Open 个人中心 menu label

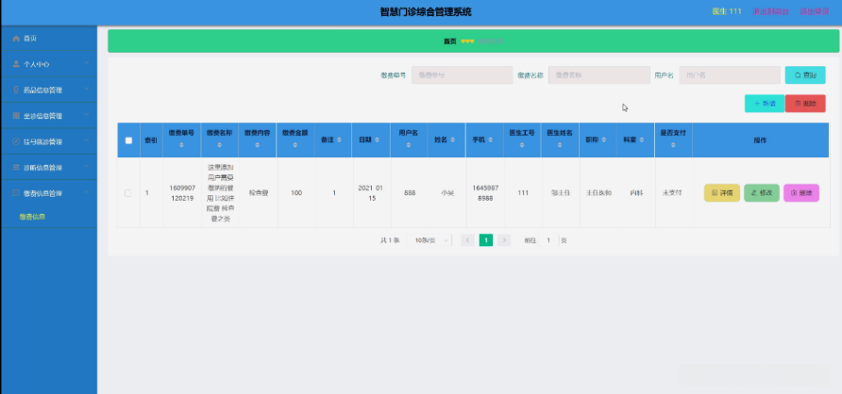tap(37, 64)
